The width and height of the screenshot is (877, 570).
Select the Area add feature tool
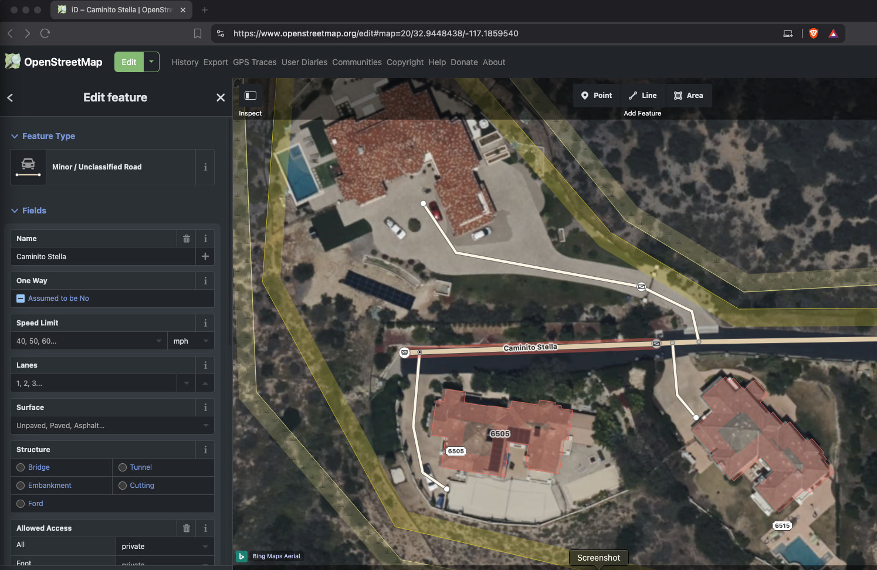[x=689, y=96]
